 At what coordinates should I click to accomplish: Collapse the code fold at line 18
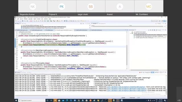click(18, 39)
